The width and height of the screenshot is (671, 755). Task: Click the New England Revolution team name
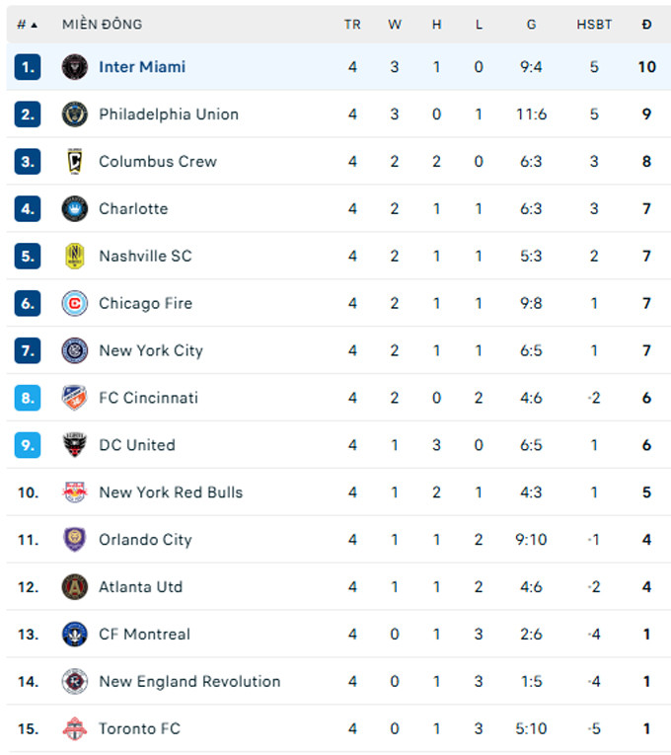point(189,681)
